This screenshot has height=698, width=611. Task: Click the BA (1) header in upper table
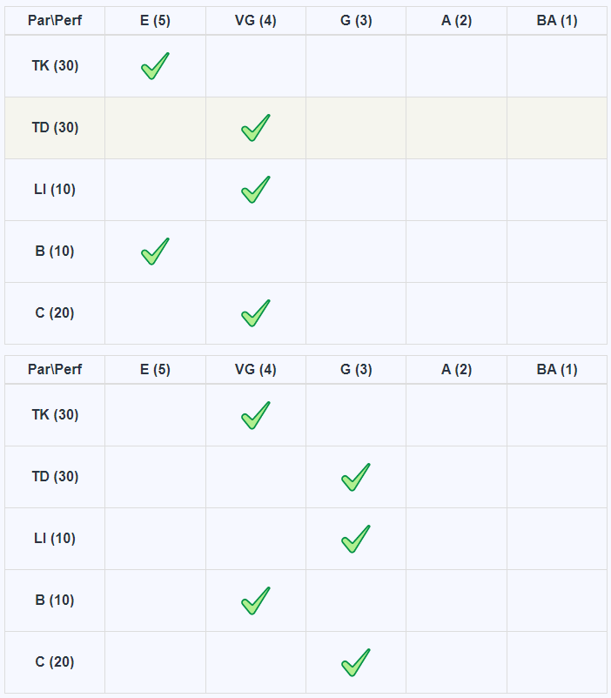click(557, 20)
